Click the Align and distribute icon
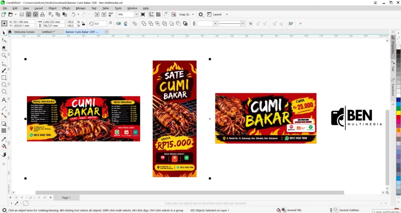 (x=291, y=24)
